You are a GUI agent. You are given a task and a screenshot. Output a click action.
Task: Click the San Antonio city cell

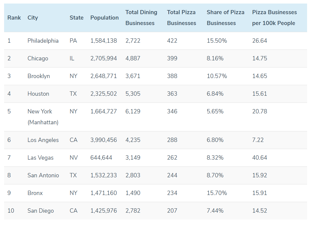point(43,175)
